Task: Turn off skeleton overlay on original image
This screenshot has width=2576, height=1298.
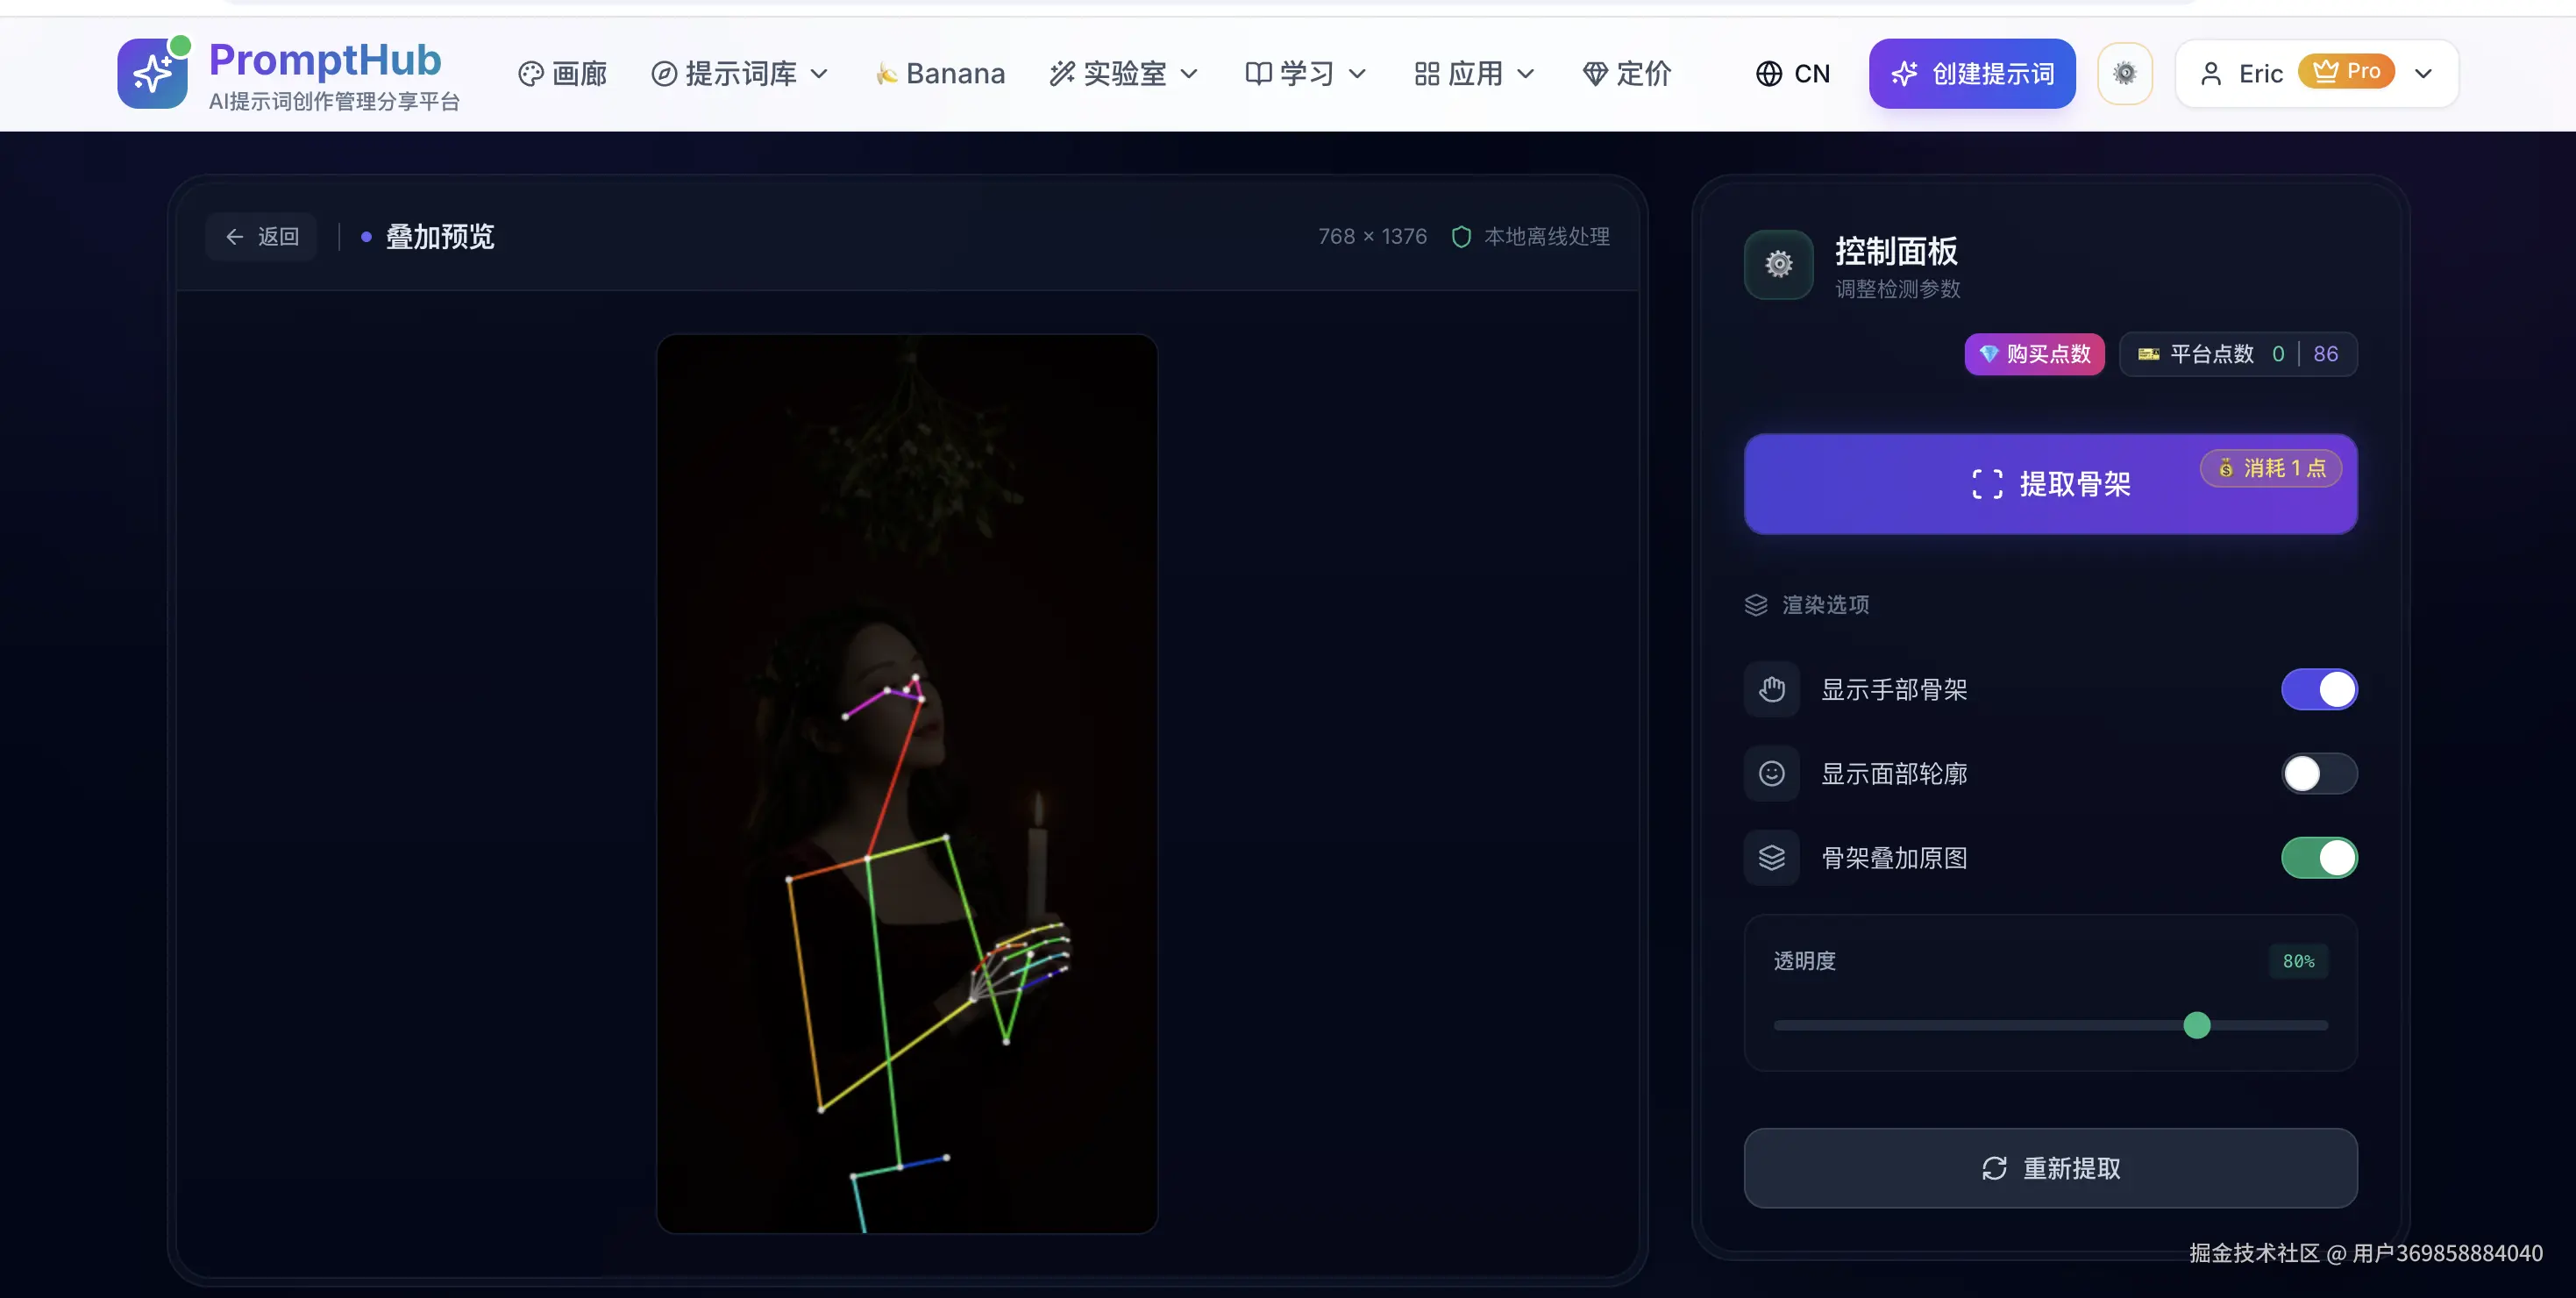Action: point(2318,858)
